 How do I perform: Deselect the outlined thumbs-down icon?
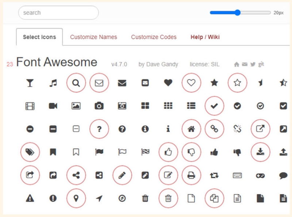pos(191,152)
